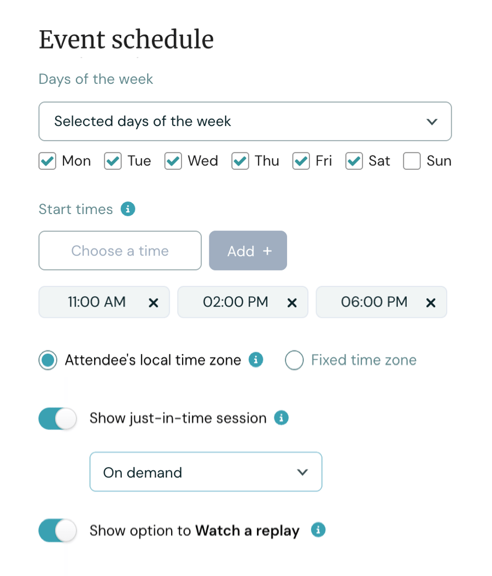This screenshot has height=576, width=492.
Task: Turn off the Watch a replay toggle
Action: tap(57, 530)
